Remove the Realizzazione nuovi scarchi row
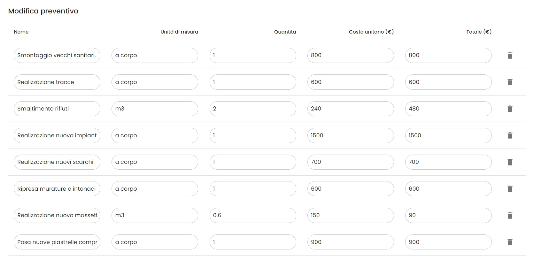Screen dimensions: 534x260 (510, 162)
